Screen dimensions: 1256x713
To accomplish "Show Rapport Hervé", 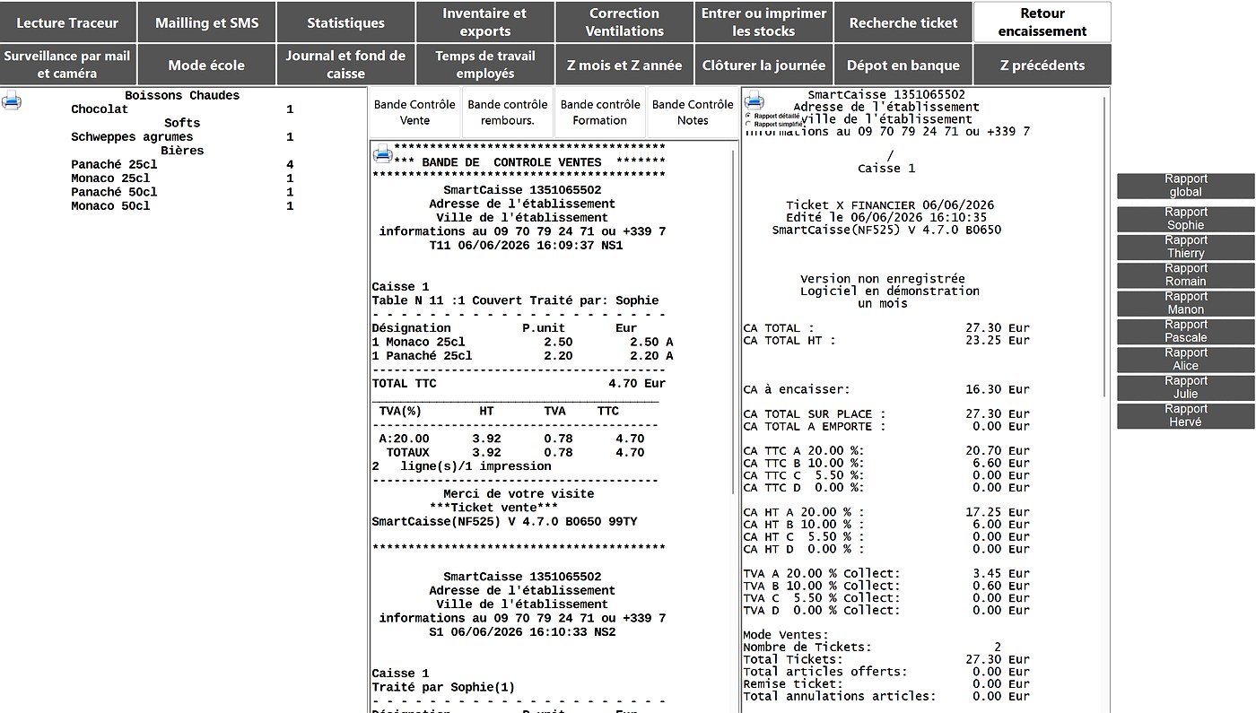I will (x=1185, y=415).
